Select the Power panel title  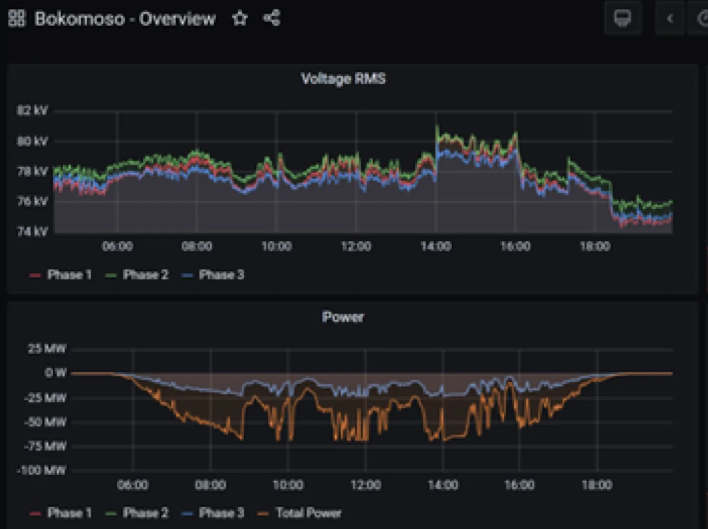tap(343, 317)
